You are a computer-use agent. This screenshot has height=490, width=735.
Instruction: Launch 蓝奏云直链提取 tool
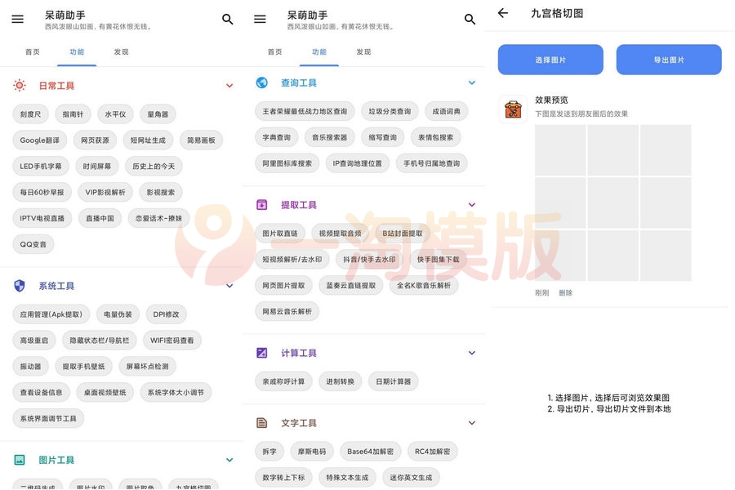[350, 285]
